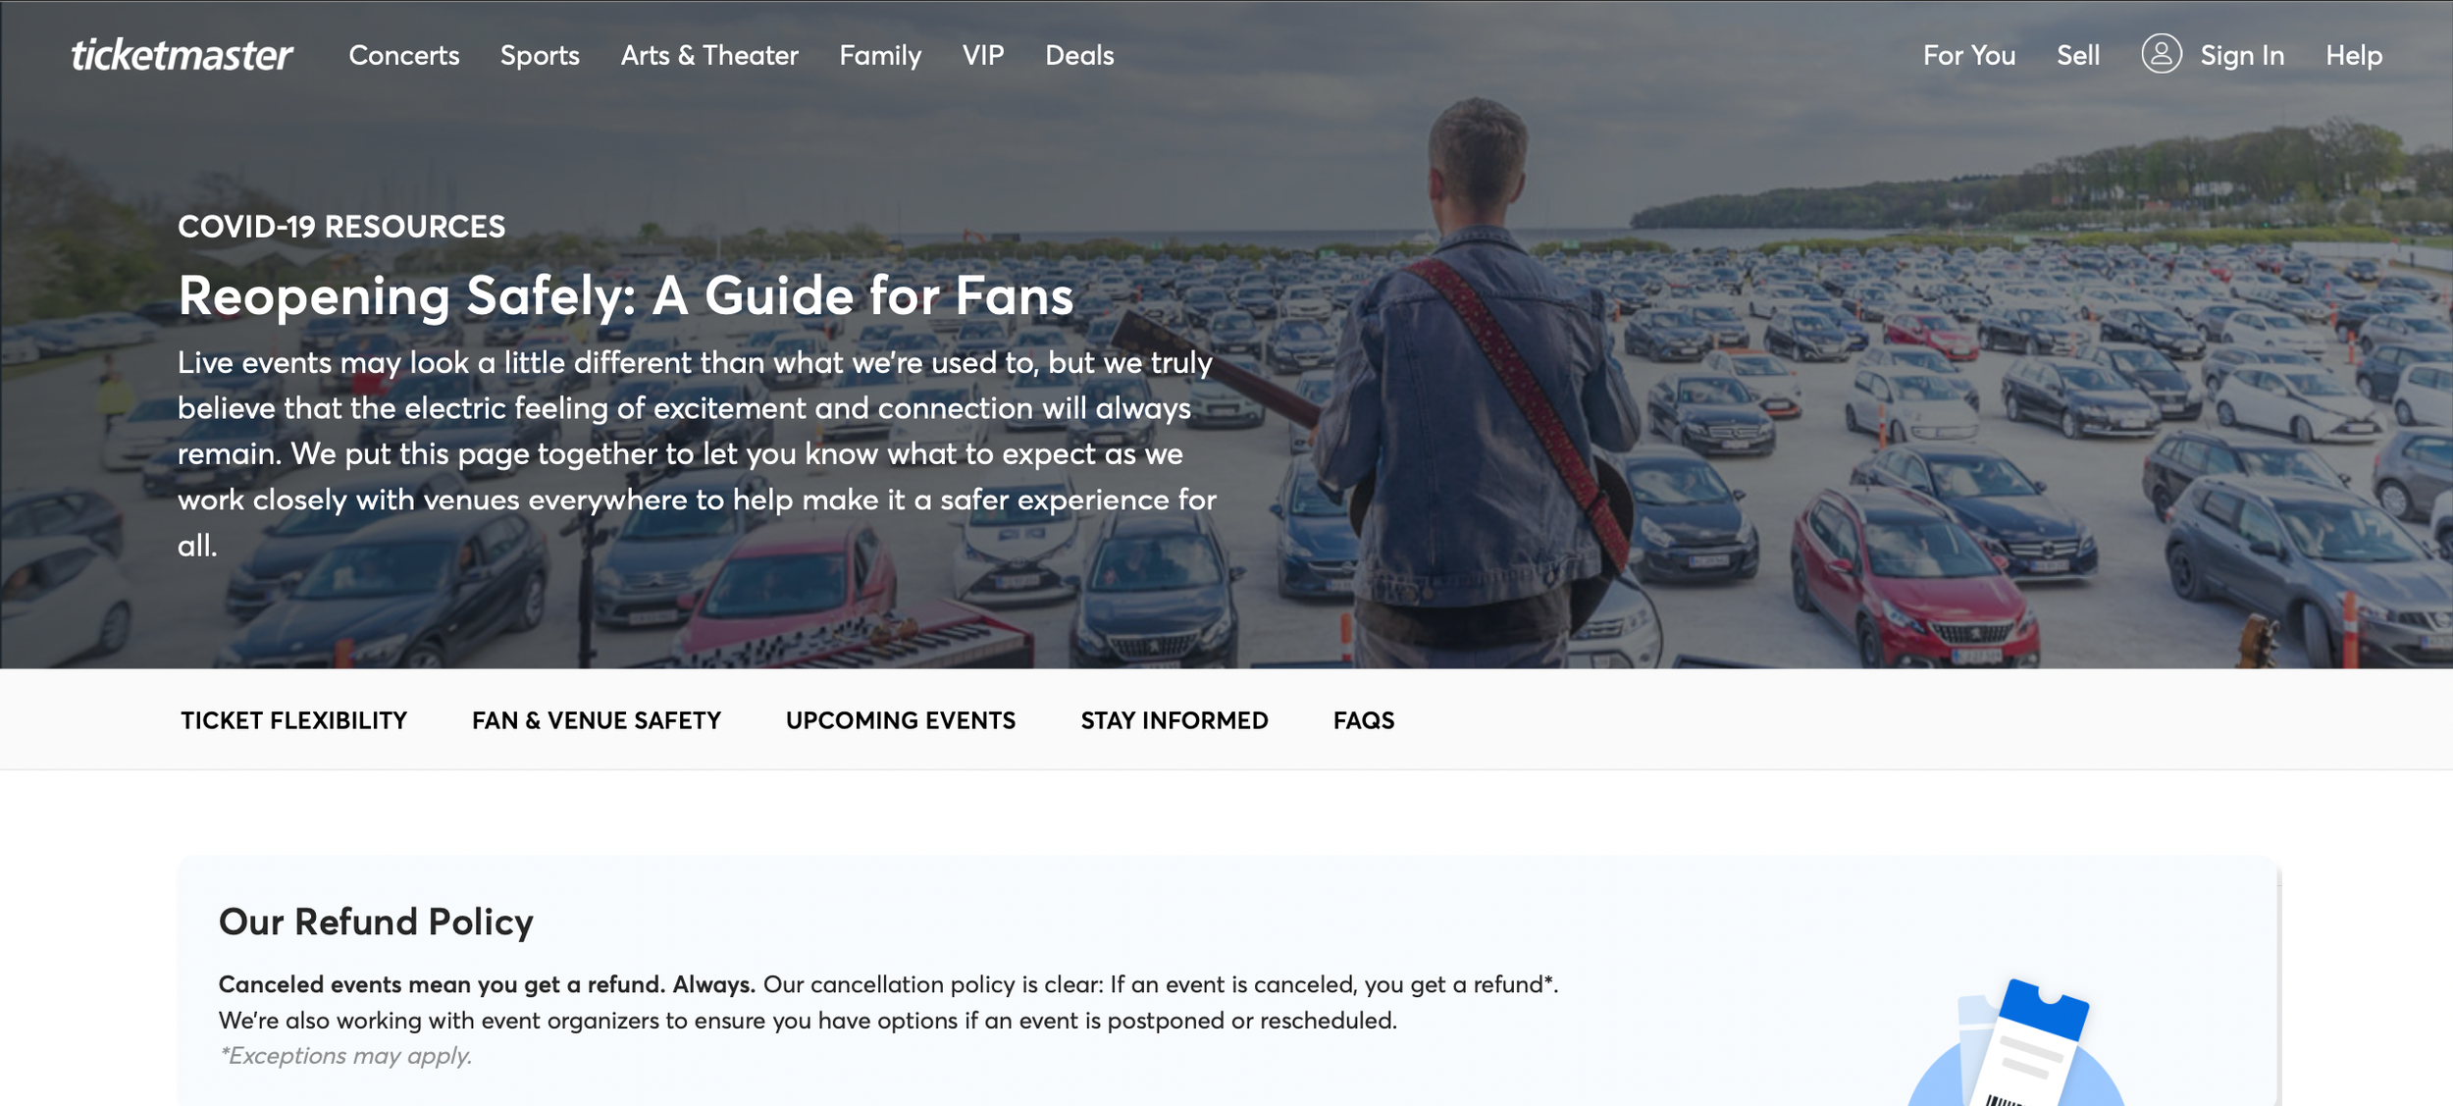
Task: Switch to Ticket Flexibility tab
Action: point(293,720)
